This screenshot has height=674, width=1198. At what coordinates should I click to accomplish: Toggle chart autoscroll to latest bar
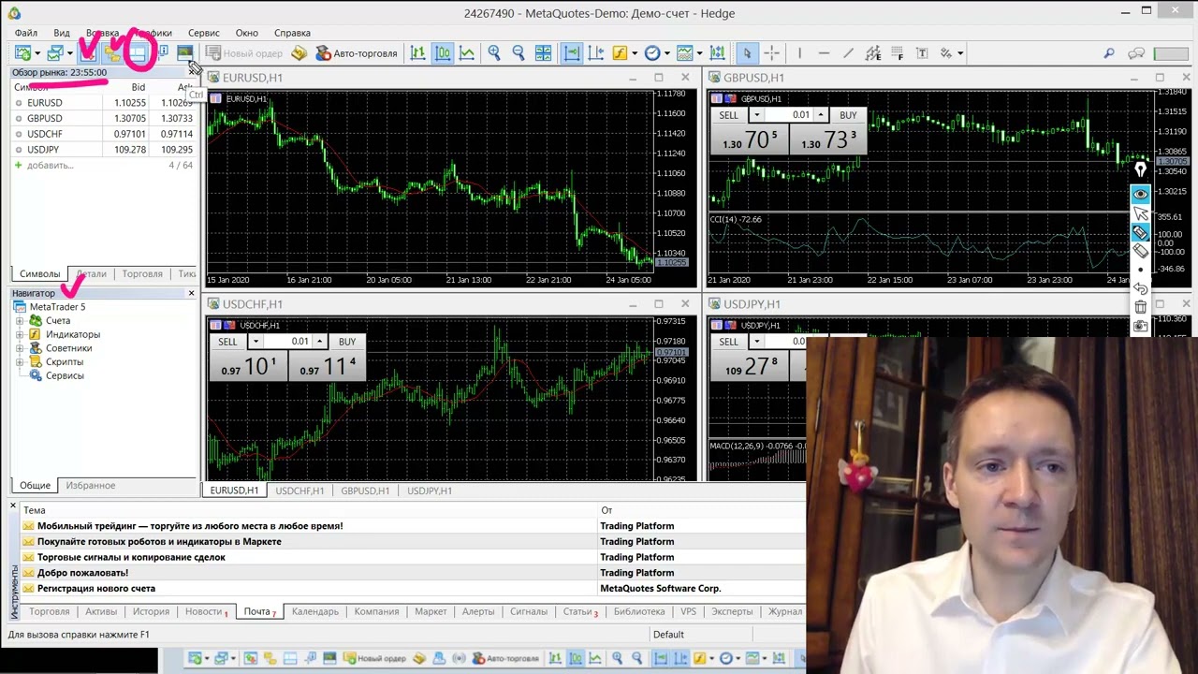pyautogui.click(x=571, y=53)
